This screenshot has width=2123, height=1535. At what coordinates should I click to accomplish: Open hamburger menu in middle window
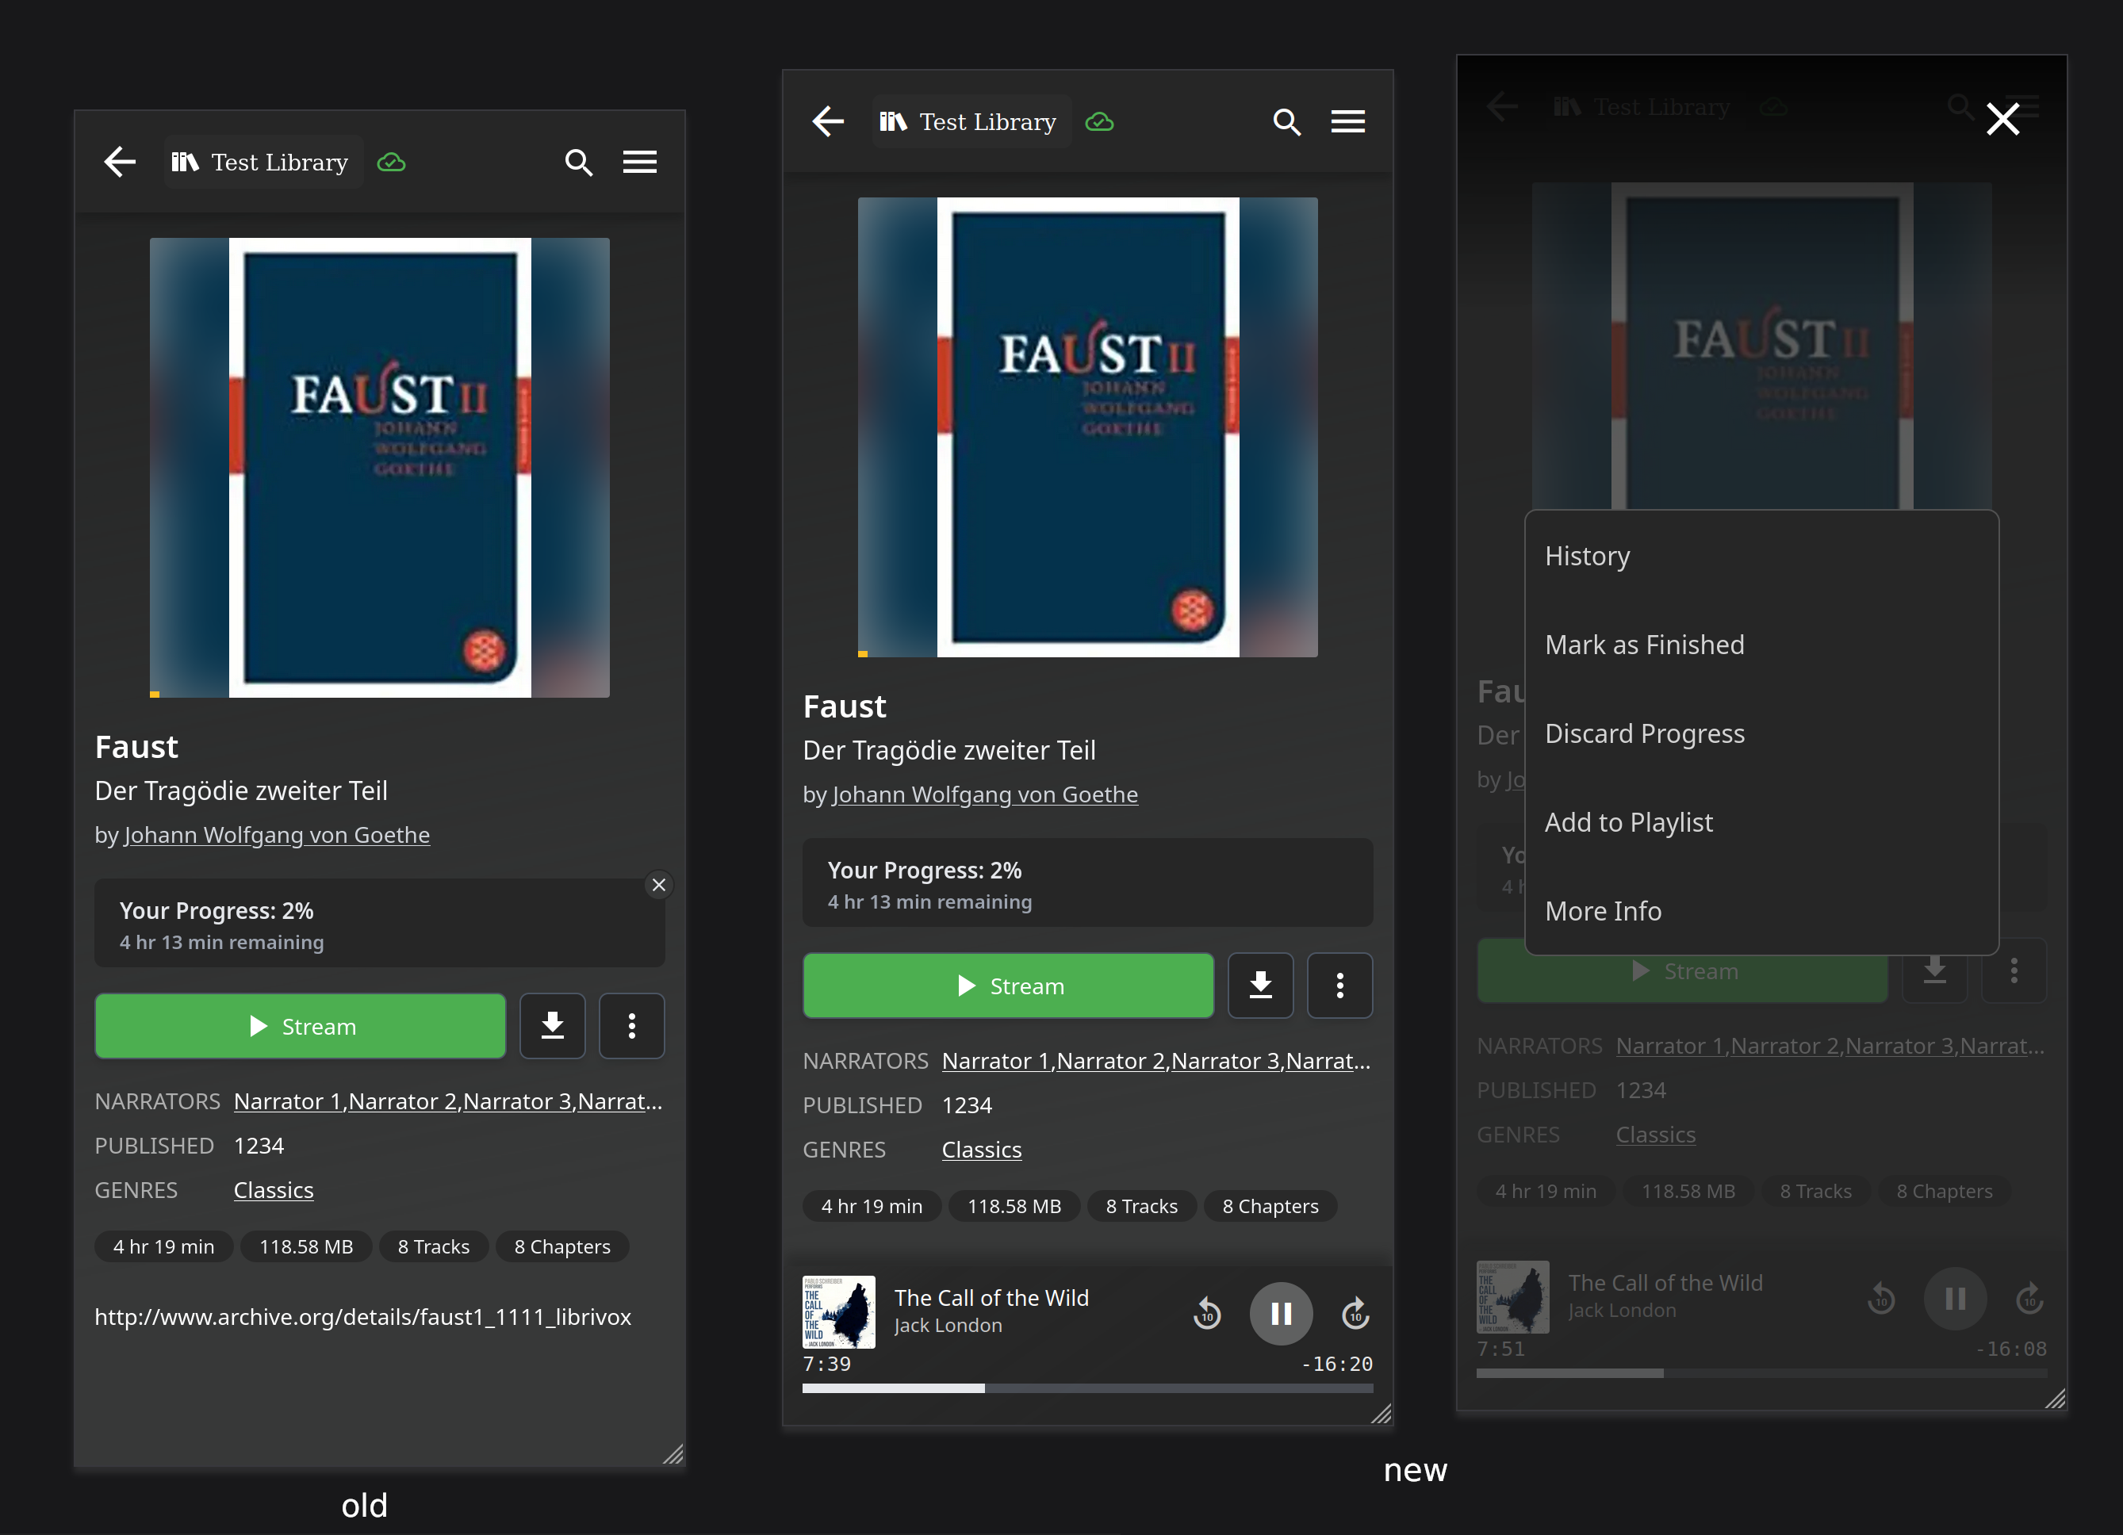(x=1348, y=121)
